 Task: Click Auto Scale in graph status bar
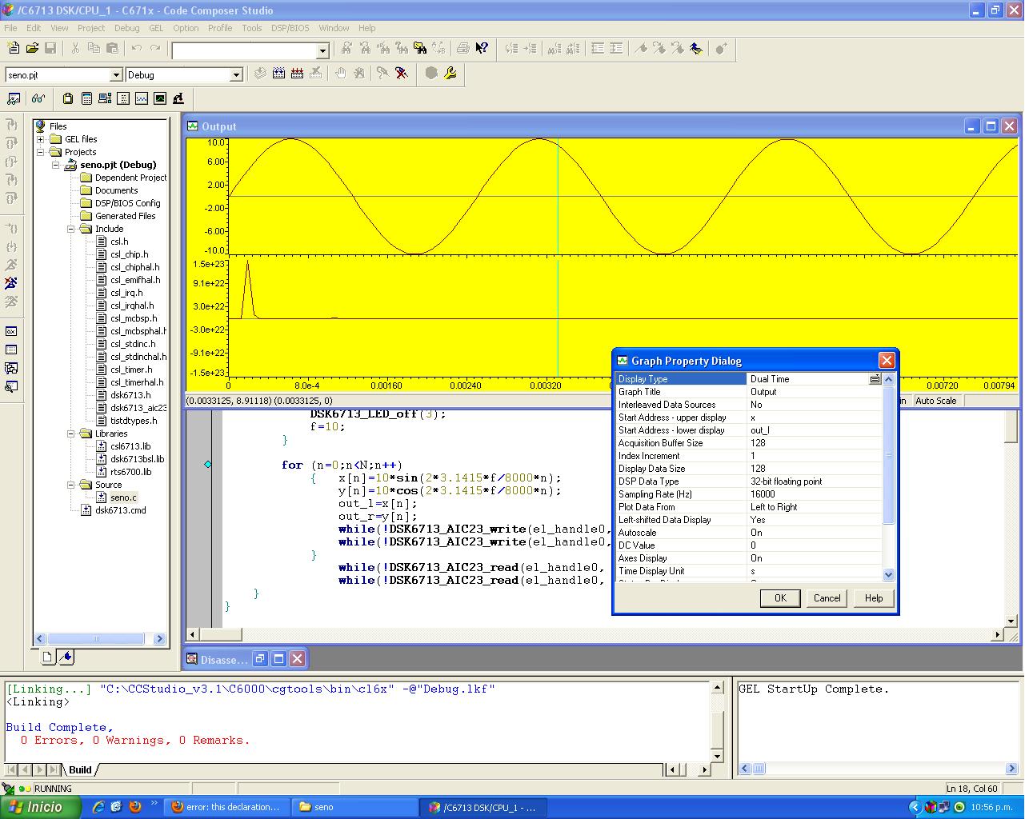[x=935, y=401]
